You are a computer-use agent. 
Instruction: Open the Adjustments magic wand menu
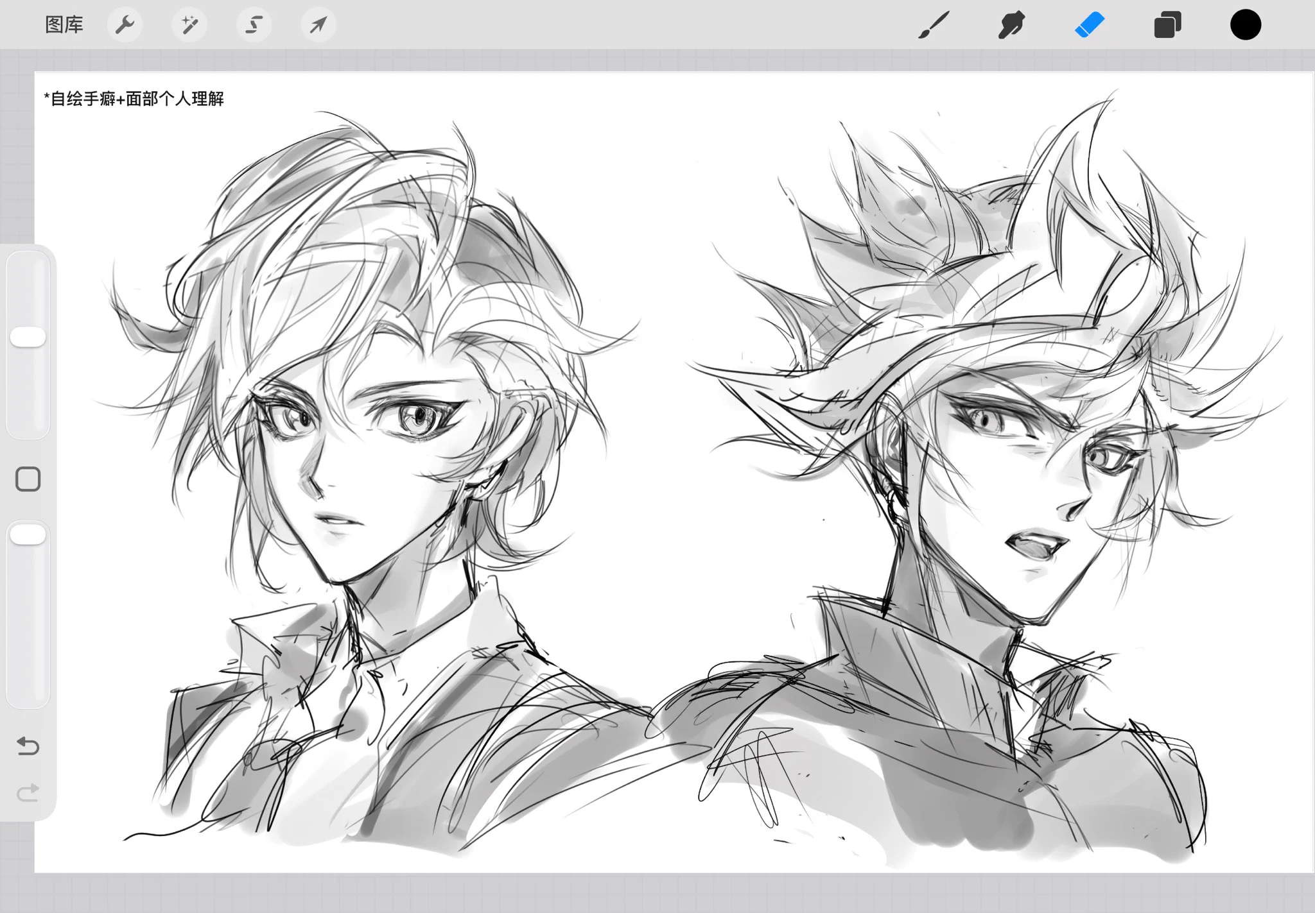[189, 25]
